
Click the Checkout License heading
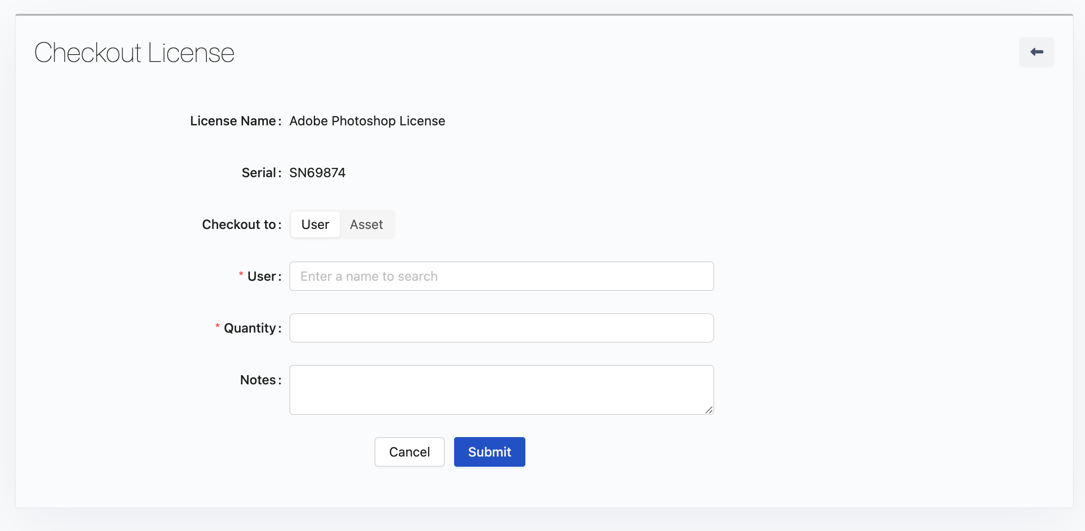pos(134,53)
